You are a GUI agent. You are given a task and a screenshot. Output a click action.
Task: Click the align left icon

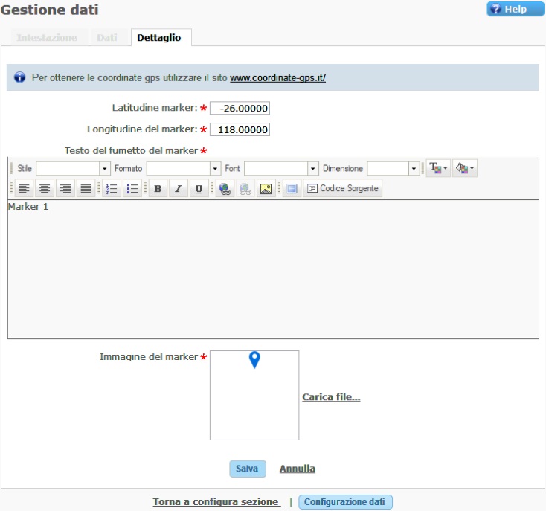[x=25, y=189]
